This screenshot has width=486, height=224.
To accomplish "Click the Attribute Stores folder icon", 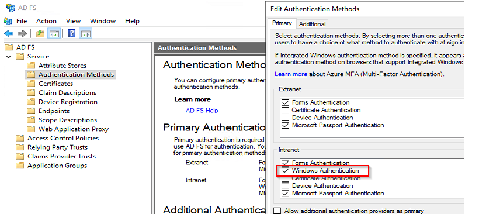I will [x=31, y=66].
